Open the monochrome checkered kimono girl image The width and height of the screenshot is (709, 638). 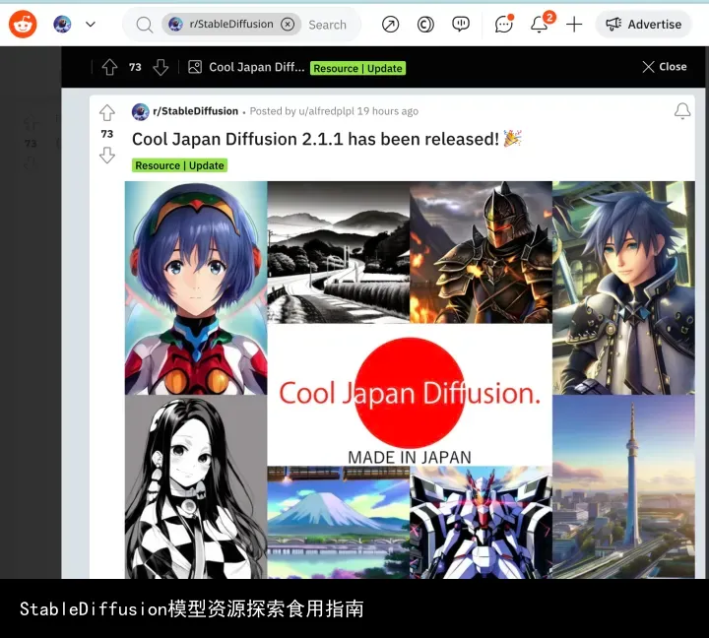point(196,486)
